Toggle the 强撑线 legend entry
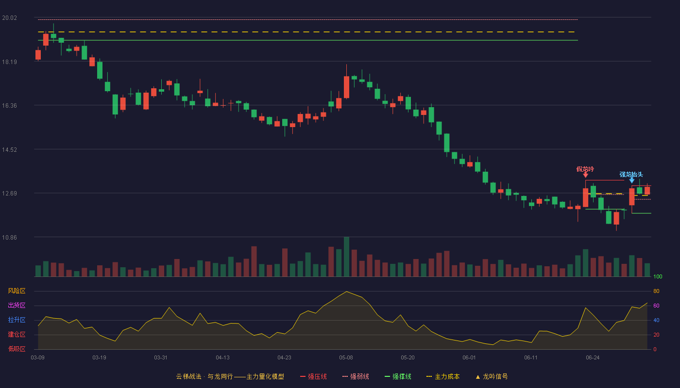 click(398, 376)
